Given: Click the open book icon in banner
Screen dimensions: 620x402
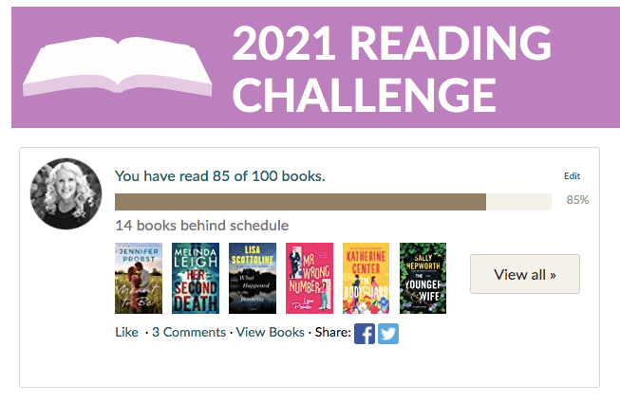Looking at the screenshot, I should [x=118, y=66].
